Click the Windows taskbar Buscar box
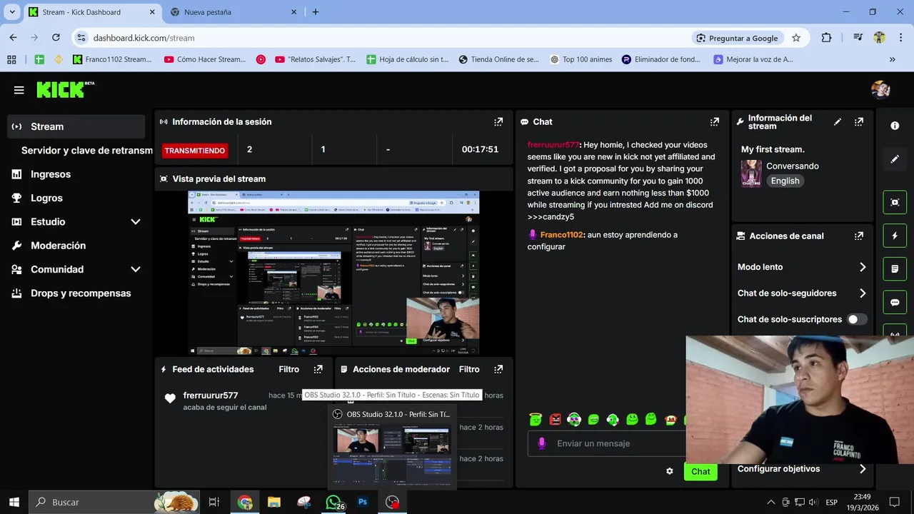914x514 pixels. coord(114,502)
